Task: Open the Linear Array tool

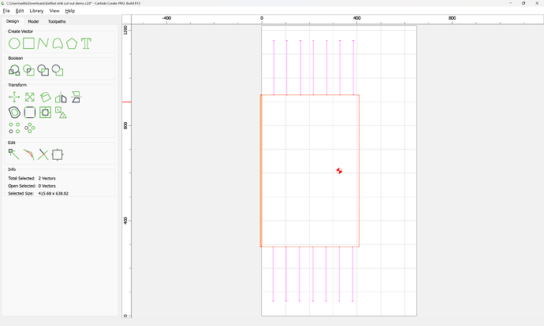Action: tap(14, 128)
